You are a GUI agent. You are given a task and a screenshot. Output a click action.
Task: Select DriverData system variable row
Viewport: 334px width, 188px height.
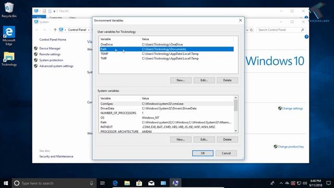[x=167, y=109]
